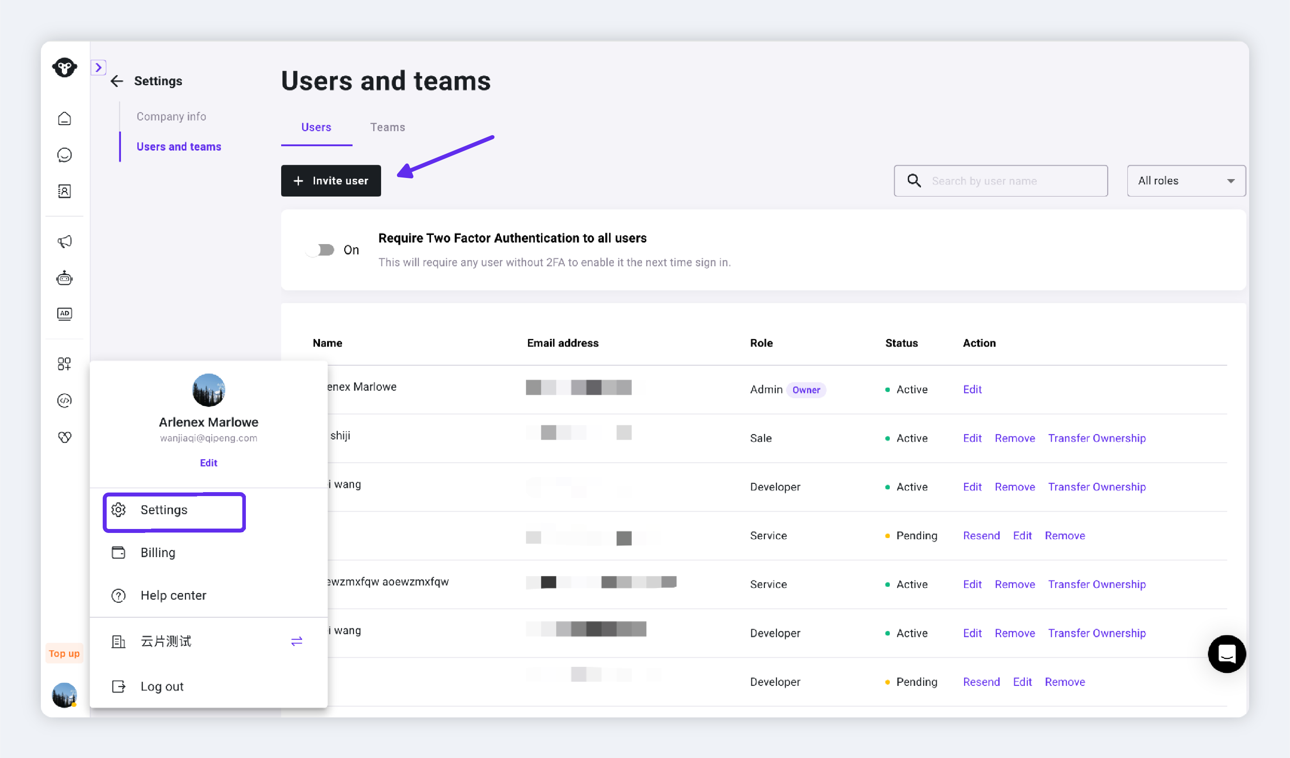Open the megaphone broadcast icon

point(65,241)
